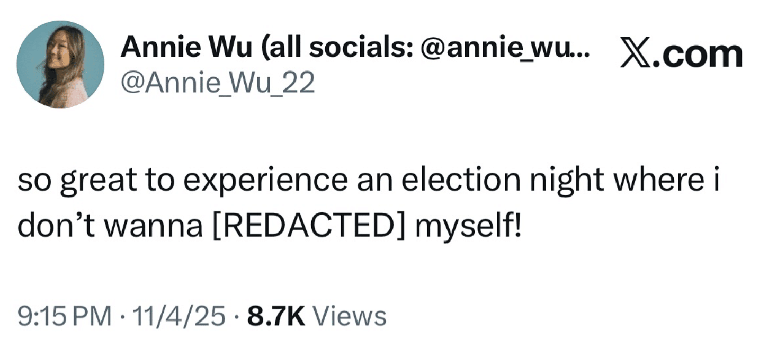Click the 11/4/25 date
The image size is (768, 339).
pyautogui.click(x=178, y=316)
